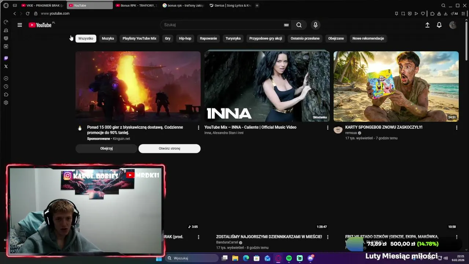Switch to the YouTube tab

[90, 5]
